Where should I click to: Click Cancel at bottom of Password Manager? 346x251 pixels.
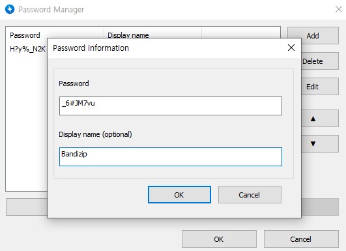pyautogui.click(x=301, y=239)
